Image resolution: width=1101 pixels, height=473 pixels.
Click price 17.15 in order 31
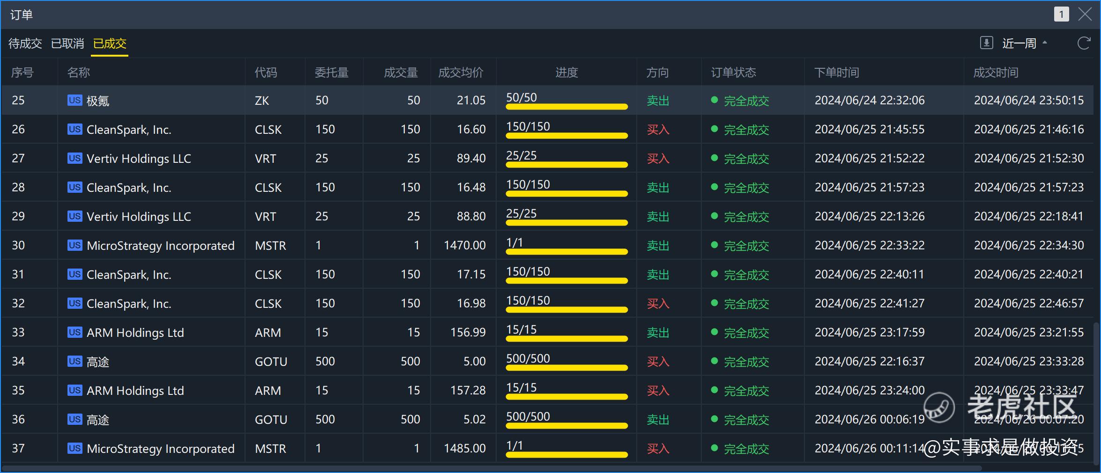[x=471, y=274]
